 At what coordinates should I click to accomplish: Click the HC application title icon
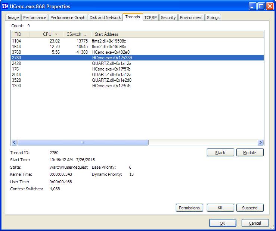[x=5, y=6]
